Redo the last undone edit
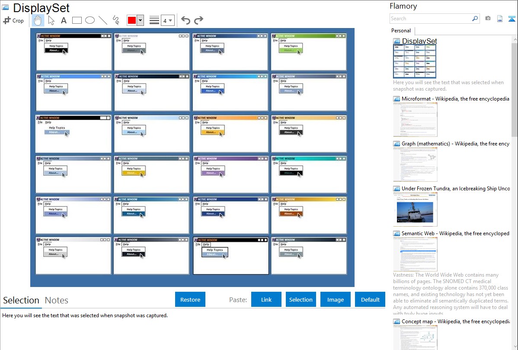Screen dimensions: 518x350 pyautogui.click(x=198, y=20)
